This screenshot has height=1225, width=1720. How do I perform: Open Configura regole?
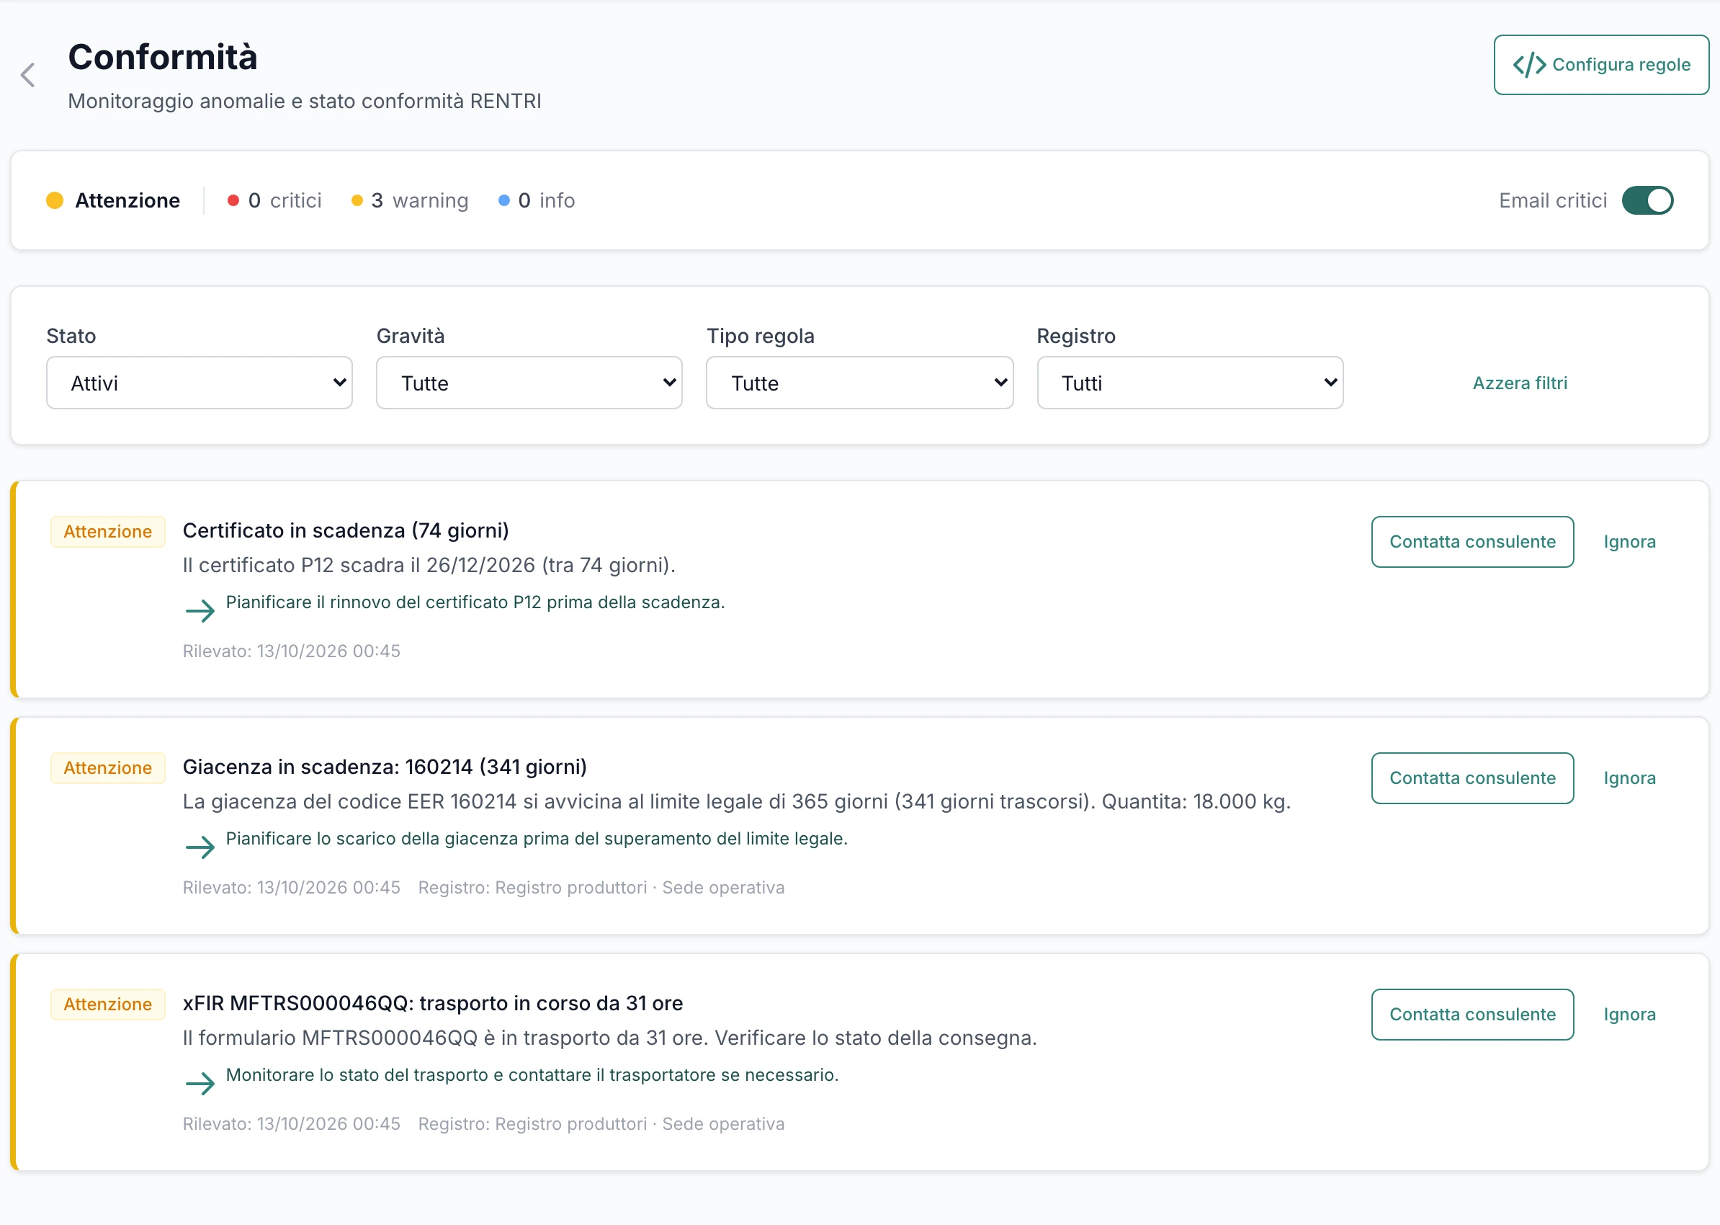click(1601, 65)
